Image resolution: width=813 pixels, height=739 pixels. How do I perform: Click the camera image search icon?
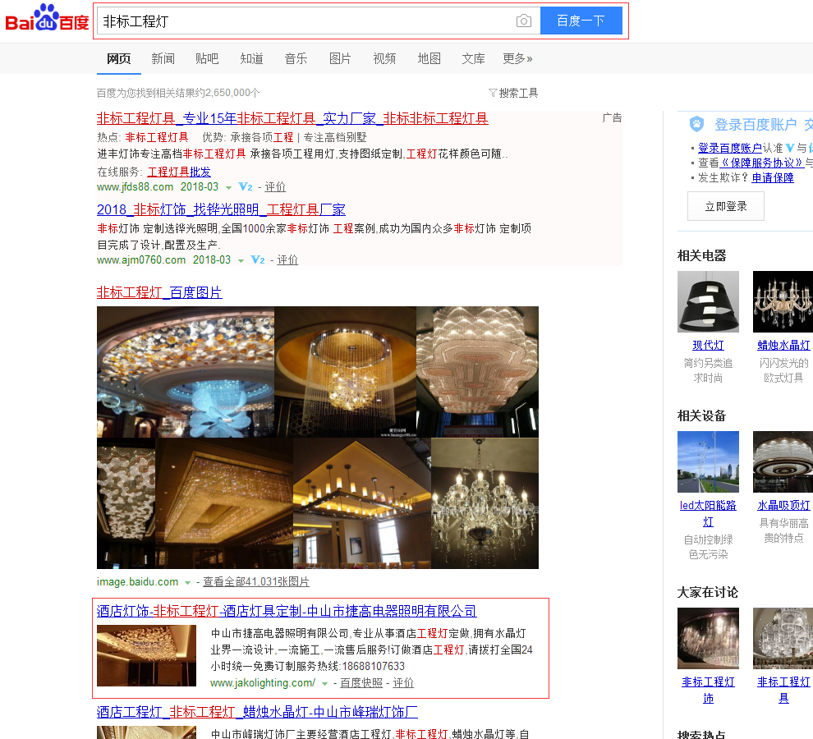click(523, 21)
